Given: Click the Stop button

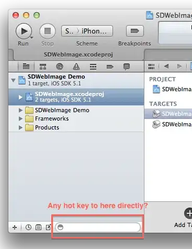Looking at the screenshot, I should [x=48, y=31].
